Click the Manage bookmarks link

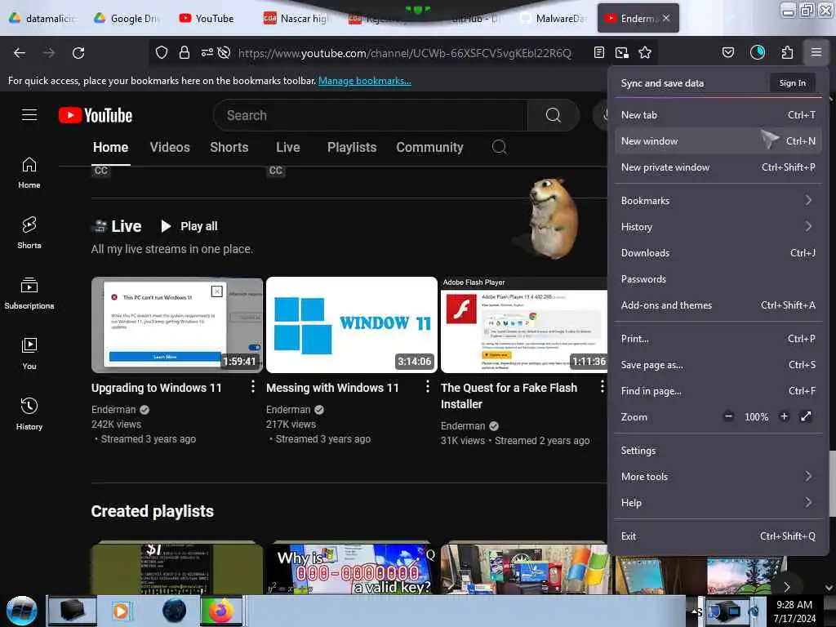tap(365, 81)
